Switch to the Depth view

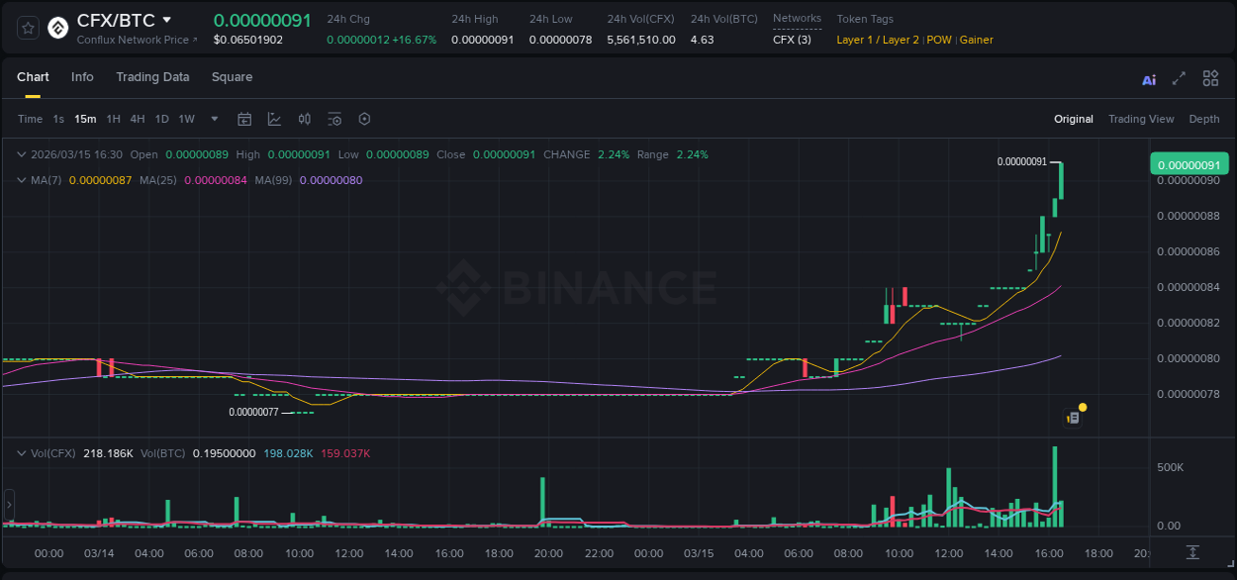point(1203,119)
